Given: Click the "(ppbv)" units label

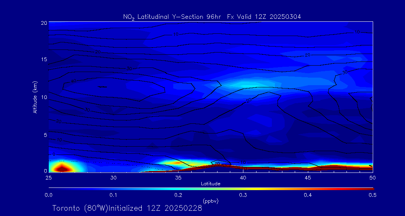Looking at the screenshot, I should pyautogui.click(x=211, y=201).
